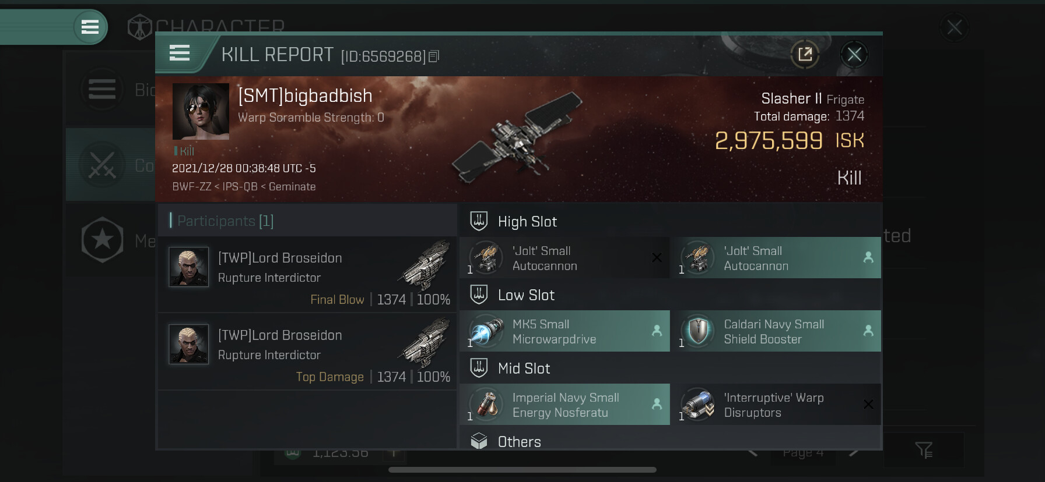Open Lord Broseidon Top Damage entry
Screen dimensions: 1045x482
point(307,352)
